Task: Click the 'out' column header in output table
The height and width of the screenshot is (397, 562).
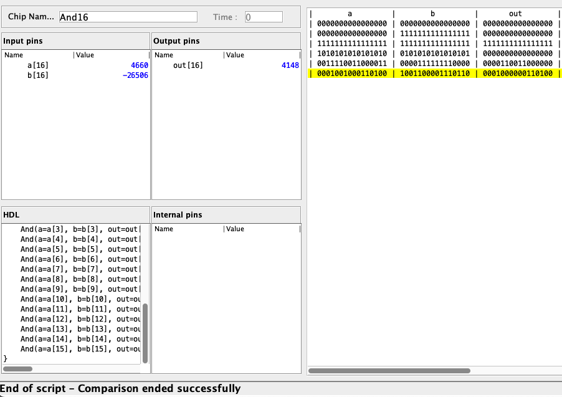Action: [515, 14]
